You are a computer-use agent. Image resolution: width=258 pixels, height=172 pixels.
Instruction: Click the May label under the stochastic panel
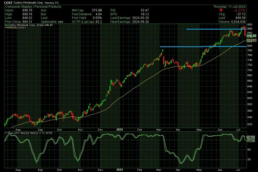pos(199,170)
